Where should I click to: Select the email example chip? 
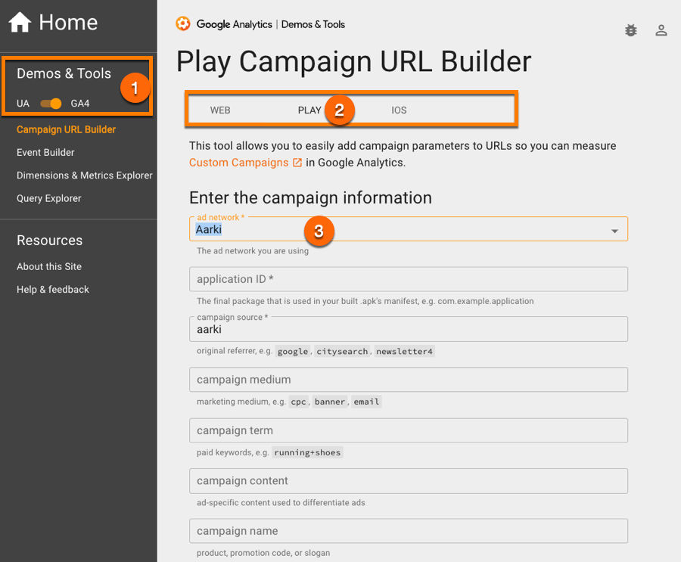click(x=366, y=402)
